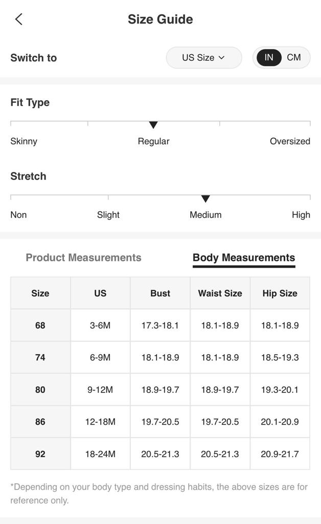Click the US column header
321x524 pixels.
pos(100,293)
